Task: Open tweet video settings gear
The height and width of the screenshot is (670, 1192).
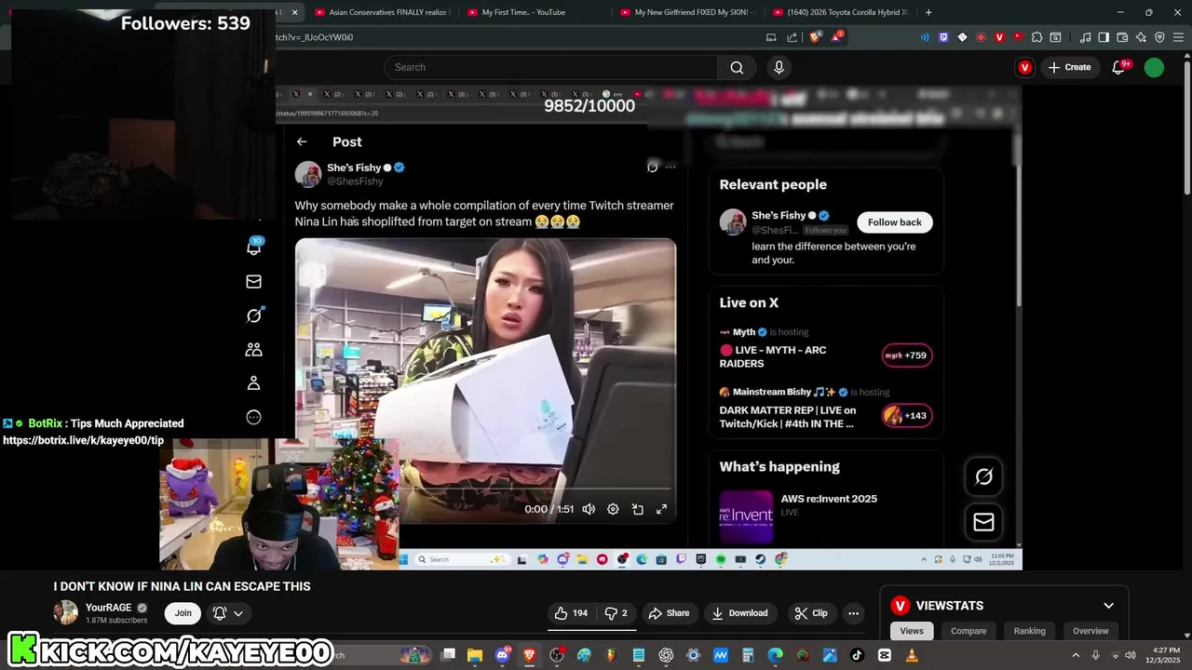Action: 613,509
